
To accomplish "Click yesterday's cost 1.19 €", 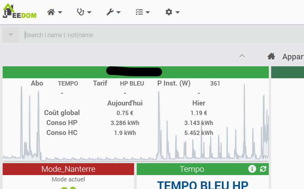I will (198, 113).
